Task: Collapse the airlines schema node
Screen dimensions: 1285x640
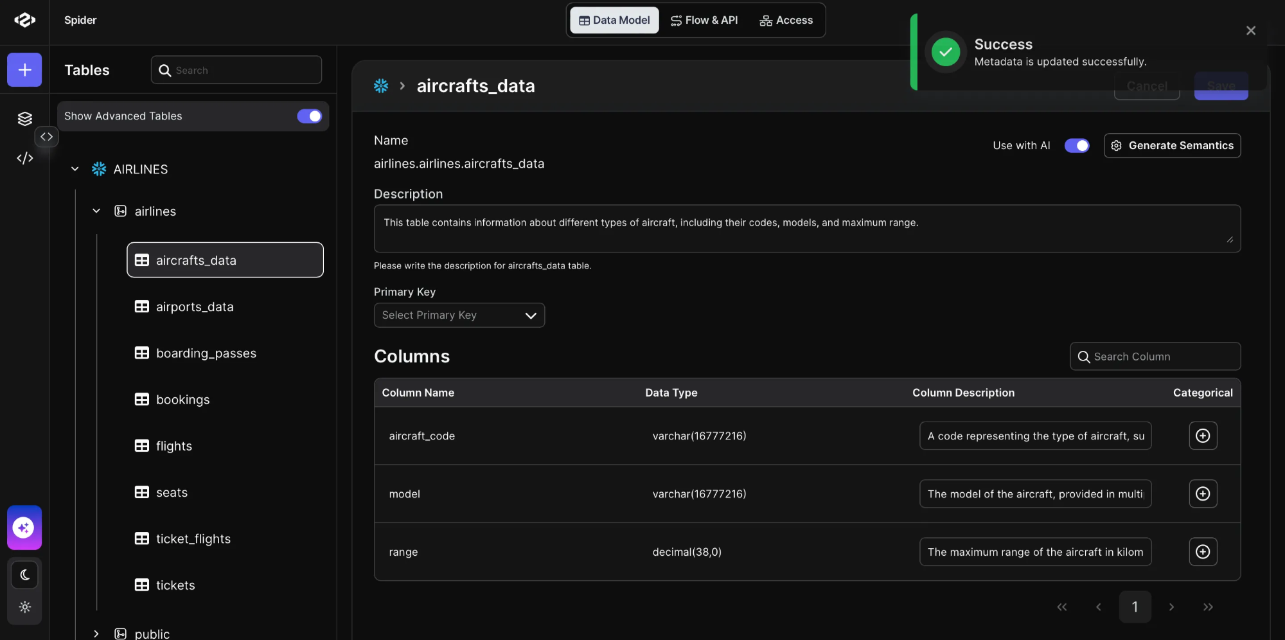Action: (96, 211)
